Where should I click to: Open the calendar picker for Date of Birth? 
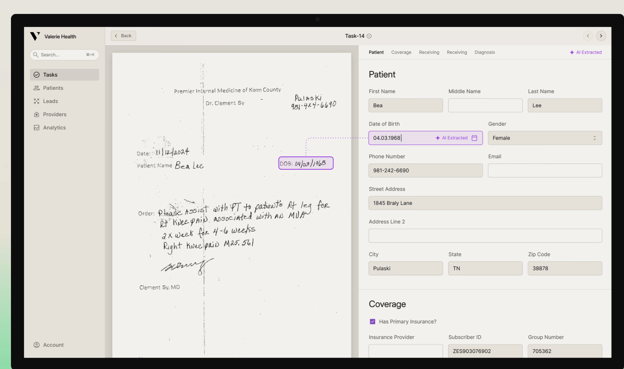[x=474, y=138]
